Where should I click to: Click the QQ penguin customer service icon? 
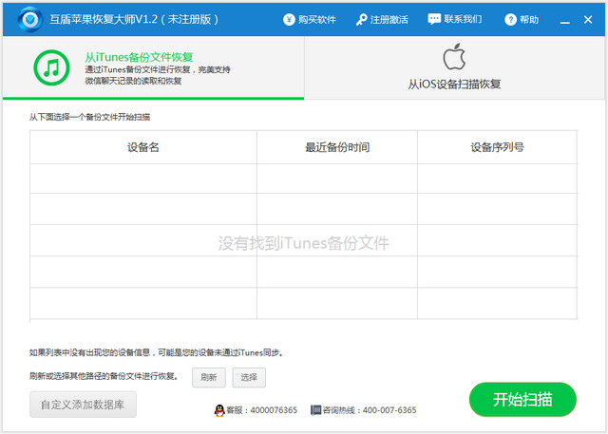coord(219,410)
